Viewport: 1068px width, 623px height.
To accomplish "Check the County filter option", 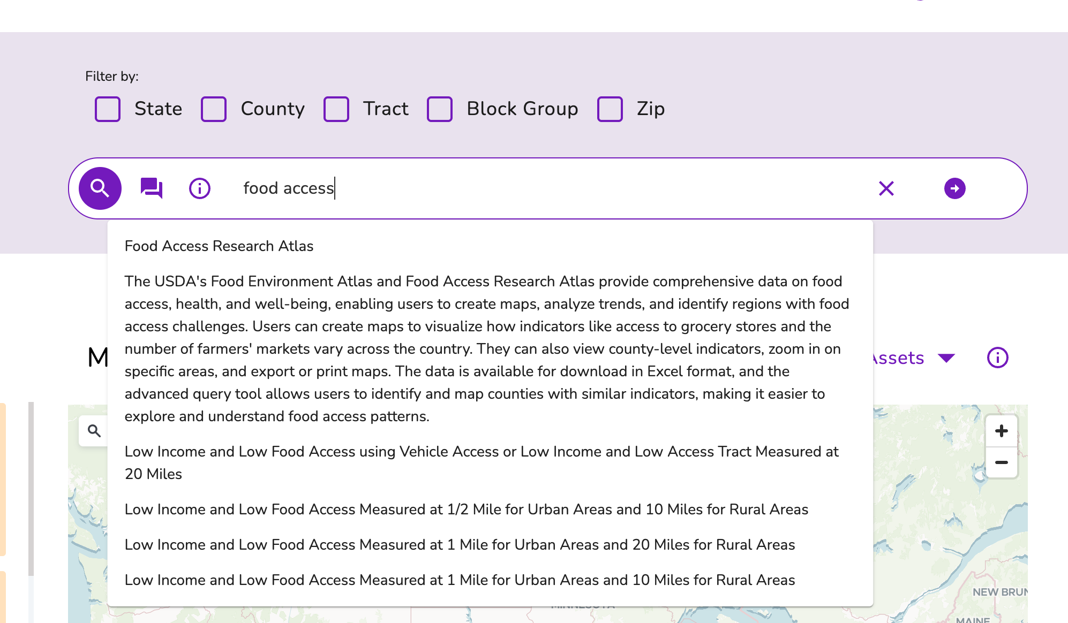I will 214,109.
